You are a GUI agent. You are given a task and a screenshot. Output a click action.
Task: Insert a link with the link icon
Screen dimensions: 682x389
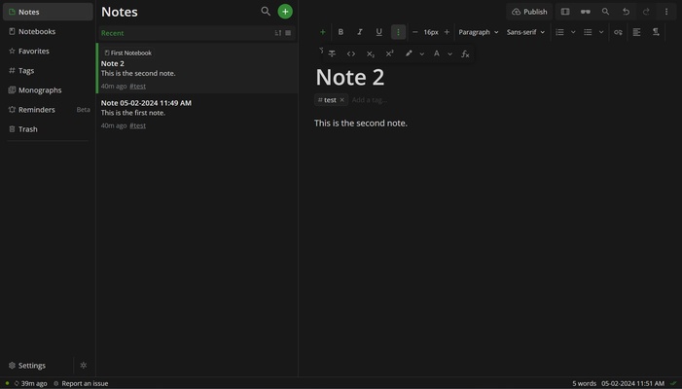tap(618, 32)
